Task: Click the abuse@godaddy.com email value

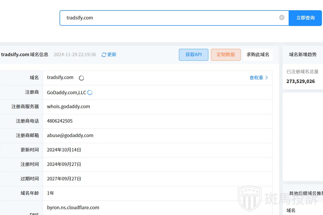Action: tap(70, 135)
